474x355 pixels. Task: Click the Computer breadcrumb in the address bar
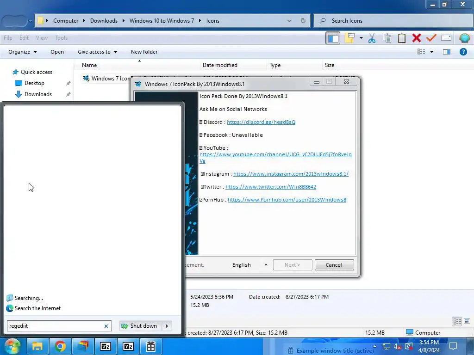(66, 20)
